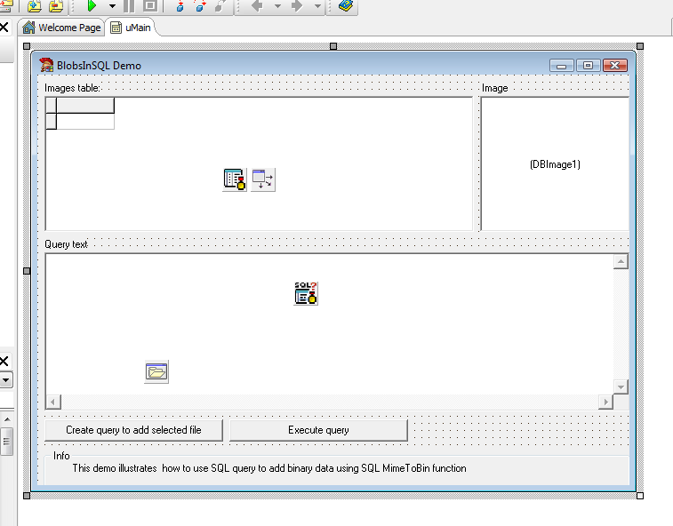This screenshot has height=526, width=673.
Task: Click the Trace Into debug icon
Action: (x=180, y=6)
